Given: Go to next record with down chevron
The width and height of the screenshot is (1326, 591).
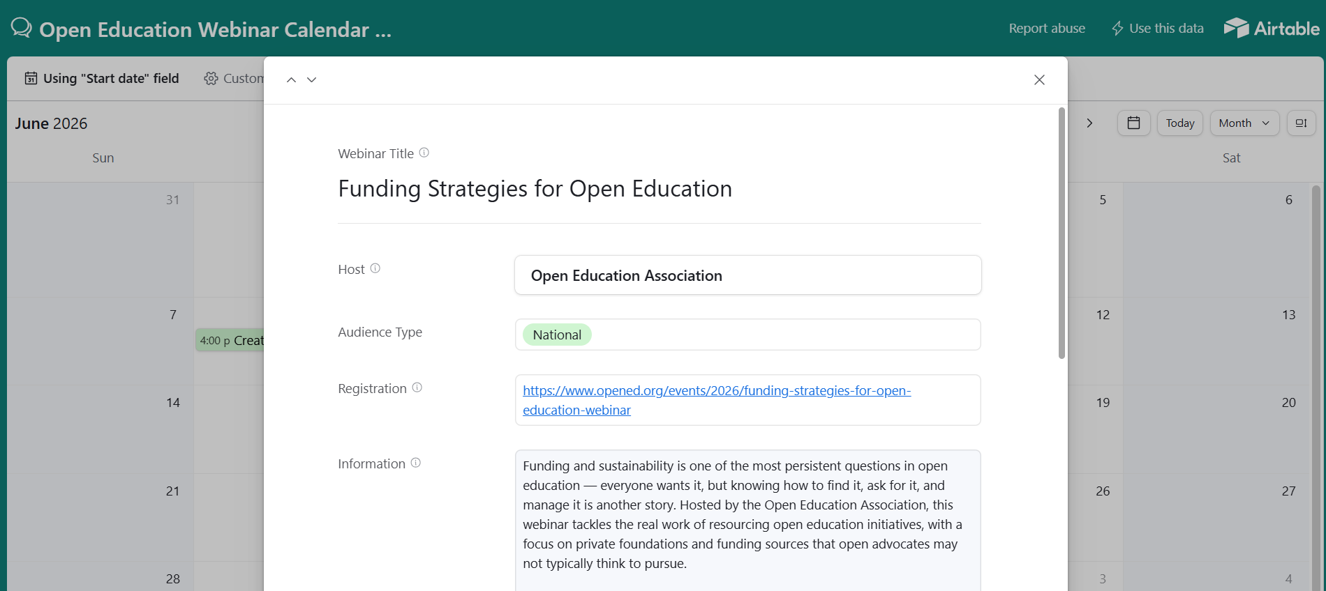Looking at the screenshot, I should coord(312,79).
